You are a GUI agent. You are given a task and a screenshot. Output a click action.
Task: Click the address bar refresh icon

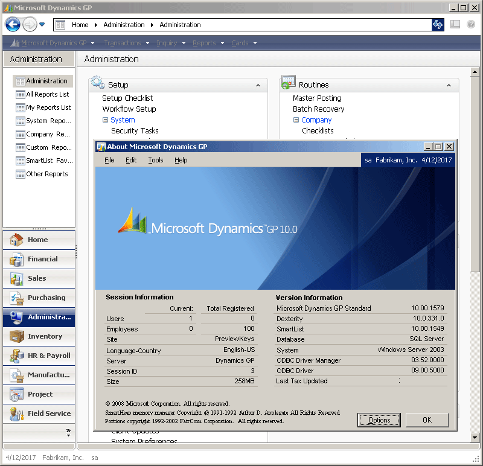coord(437,25)
